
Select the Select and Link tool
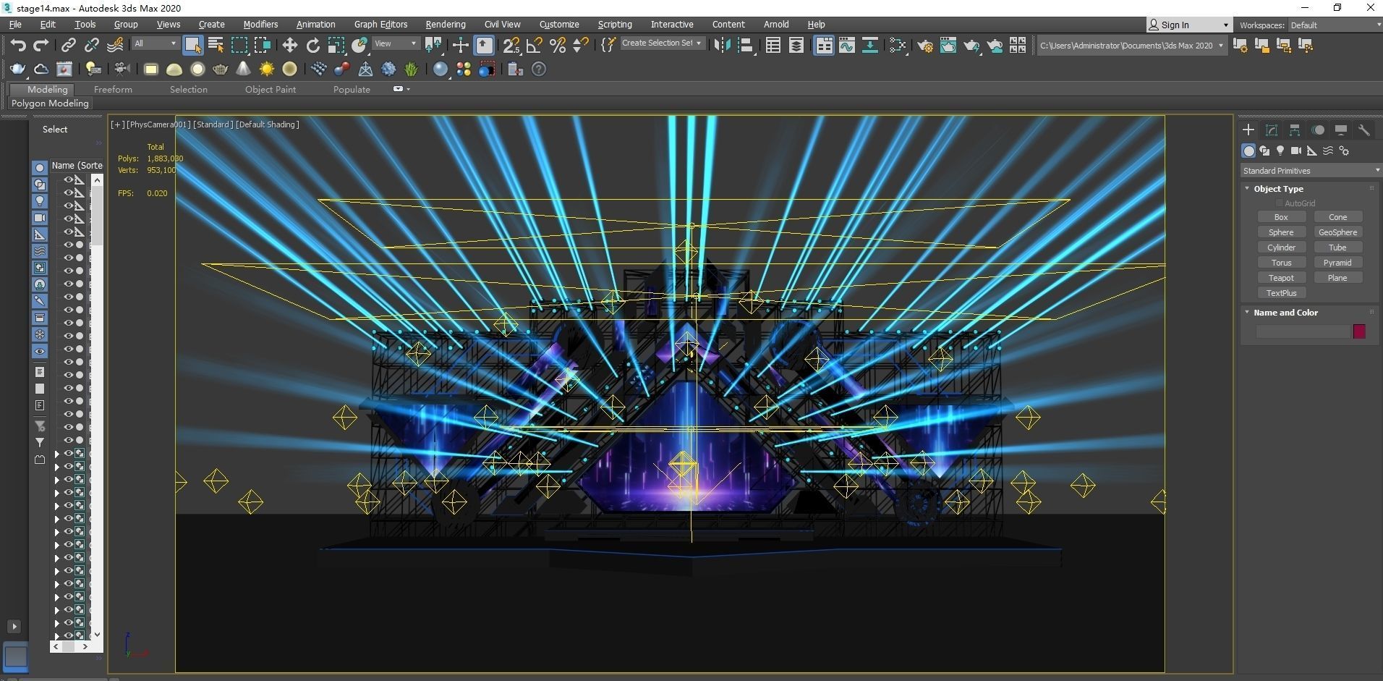(x=68, y=46)
